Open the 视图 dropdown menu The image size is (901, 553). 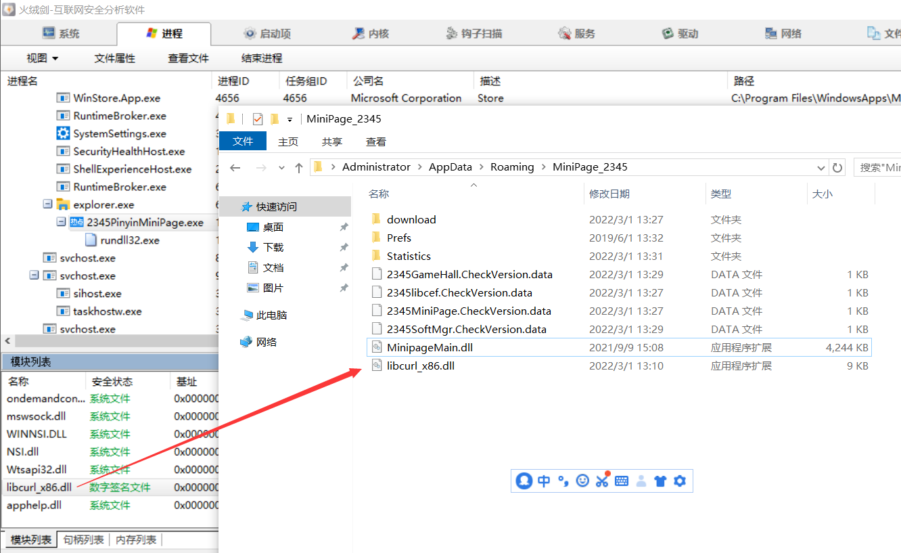point(42,59)
